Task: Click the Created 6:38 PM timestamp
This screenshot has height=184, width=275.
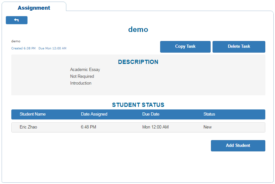Action: [x=23, y=48]
